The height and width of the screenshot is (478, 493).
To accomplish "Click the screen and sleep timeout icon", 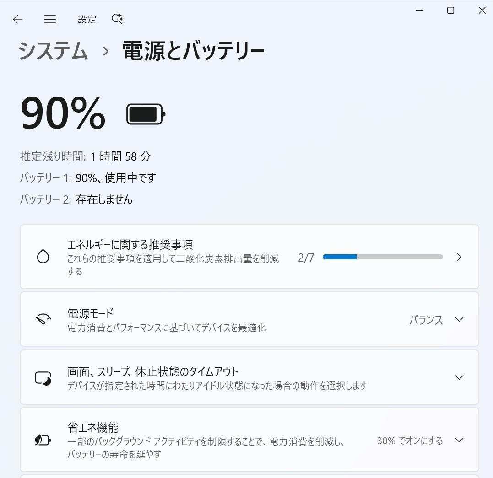I will coord(43,377).
